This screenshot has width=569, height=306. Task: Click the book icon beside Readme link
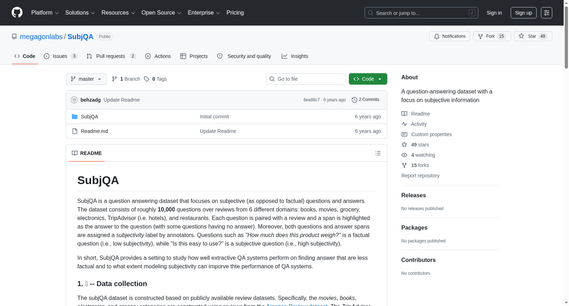point(404,114)
